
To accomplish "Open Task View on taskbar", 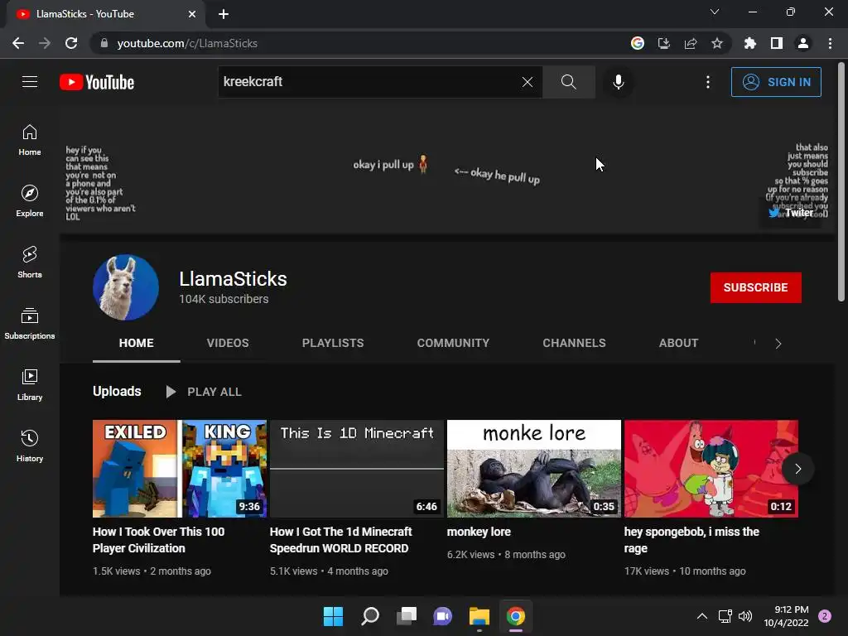I will tap(406, 616).
